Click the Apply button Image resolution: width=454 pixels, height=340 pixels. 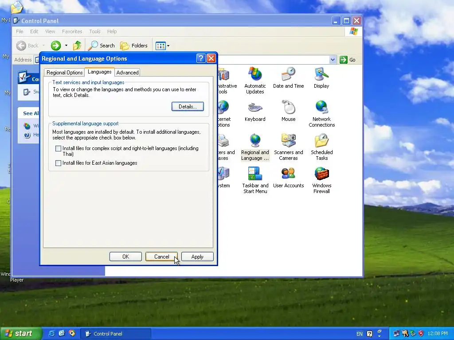click(197, 257)
